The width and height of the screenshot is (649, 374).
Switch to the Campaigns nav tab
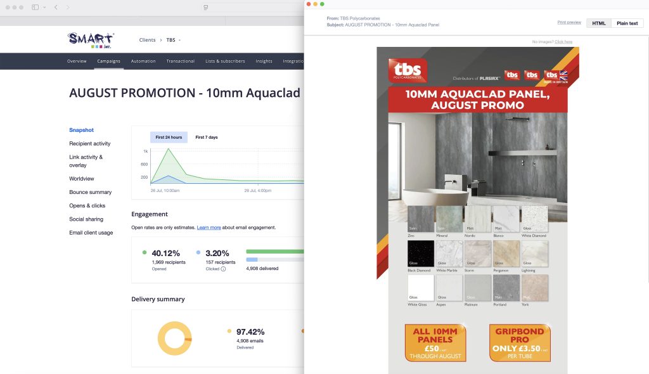109,61
